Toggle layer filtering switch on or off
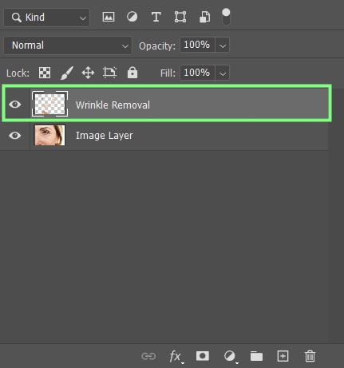The height and width of the screenshot is (368, 344). pos(226,17)
